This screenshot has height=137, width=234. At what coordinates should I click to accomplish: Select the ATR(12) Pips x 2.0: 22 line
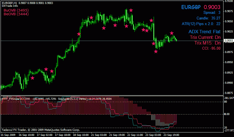click(x=201, y=24)
